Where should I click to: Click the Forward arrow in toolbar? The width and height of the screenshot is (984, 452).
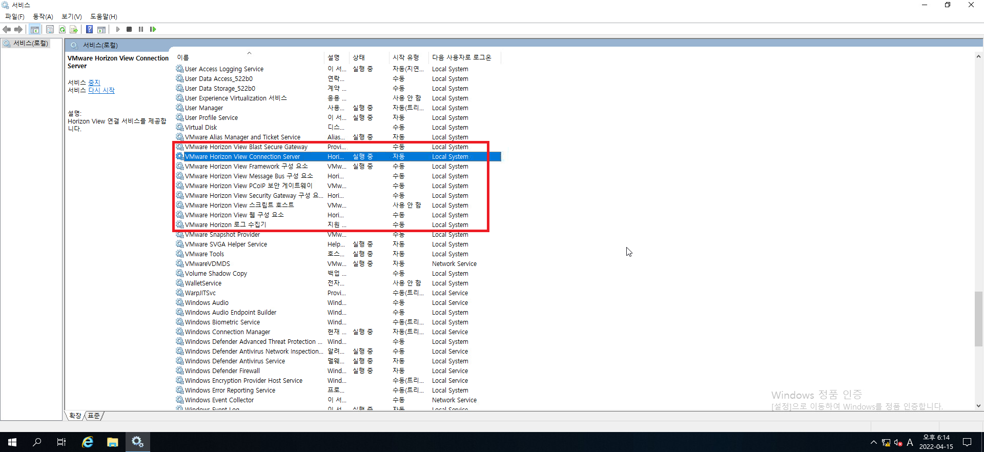pyautogui.click(x=18, y=29)
